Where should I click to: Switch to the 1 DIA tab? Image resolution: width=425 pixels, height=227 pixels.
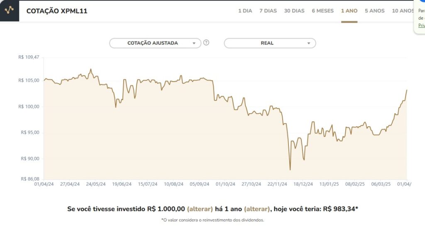point(245,11)
